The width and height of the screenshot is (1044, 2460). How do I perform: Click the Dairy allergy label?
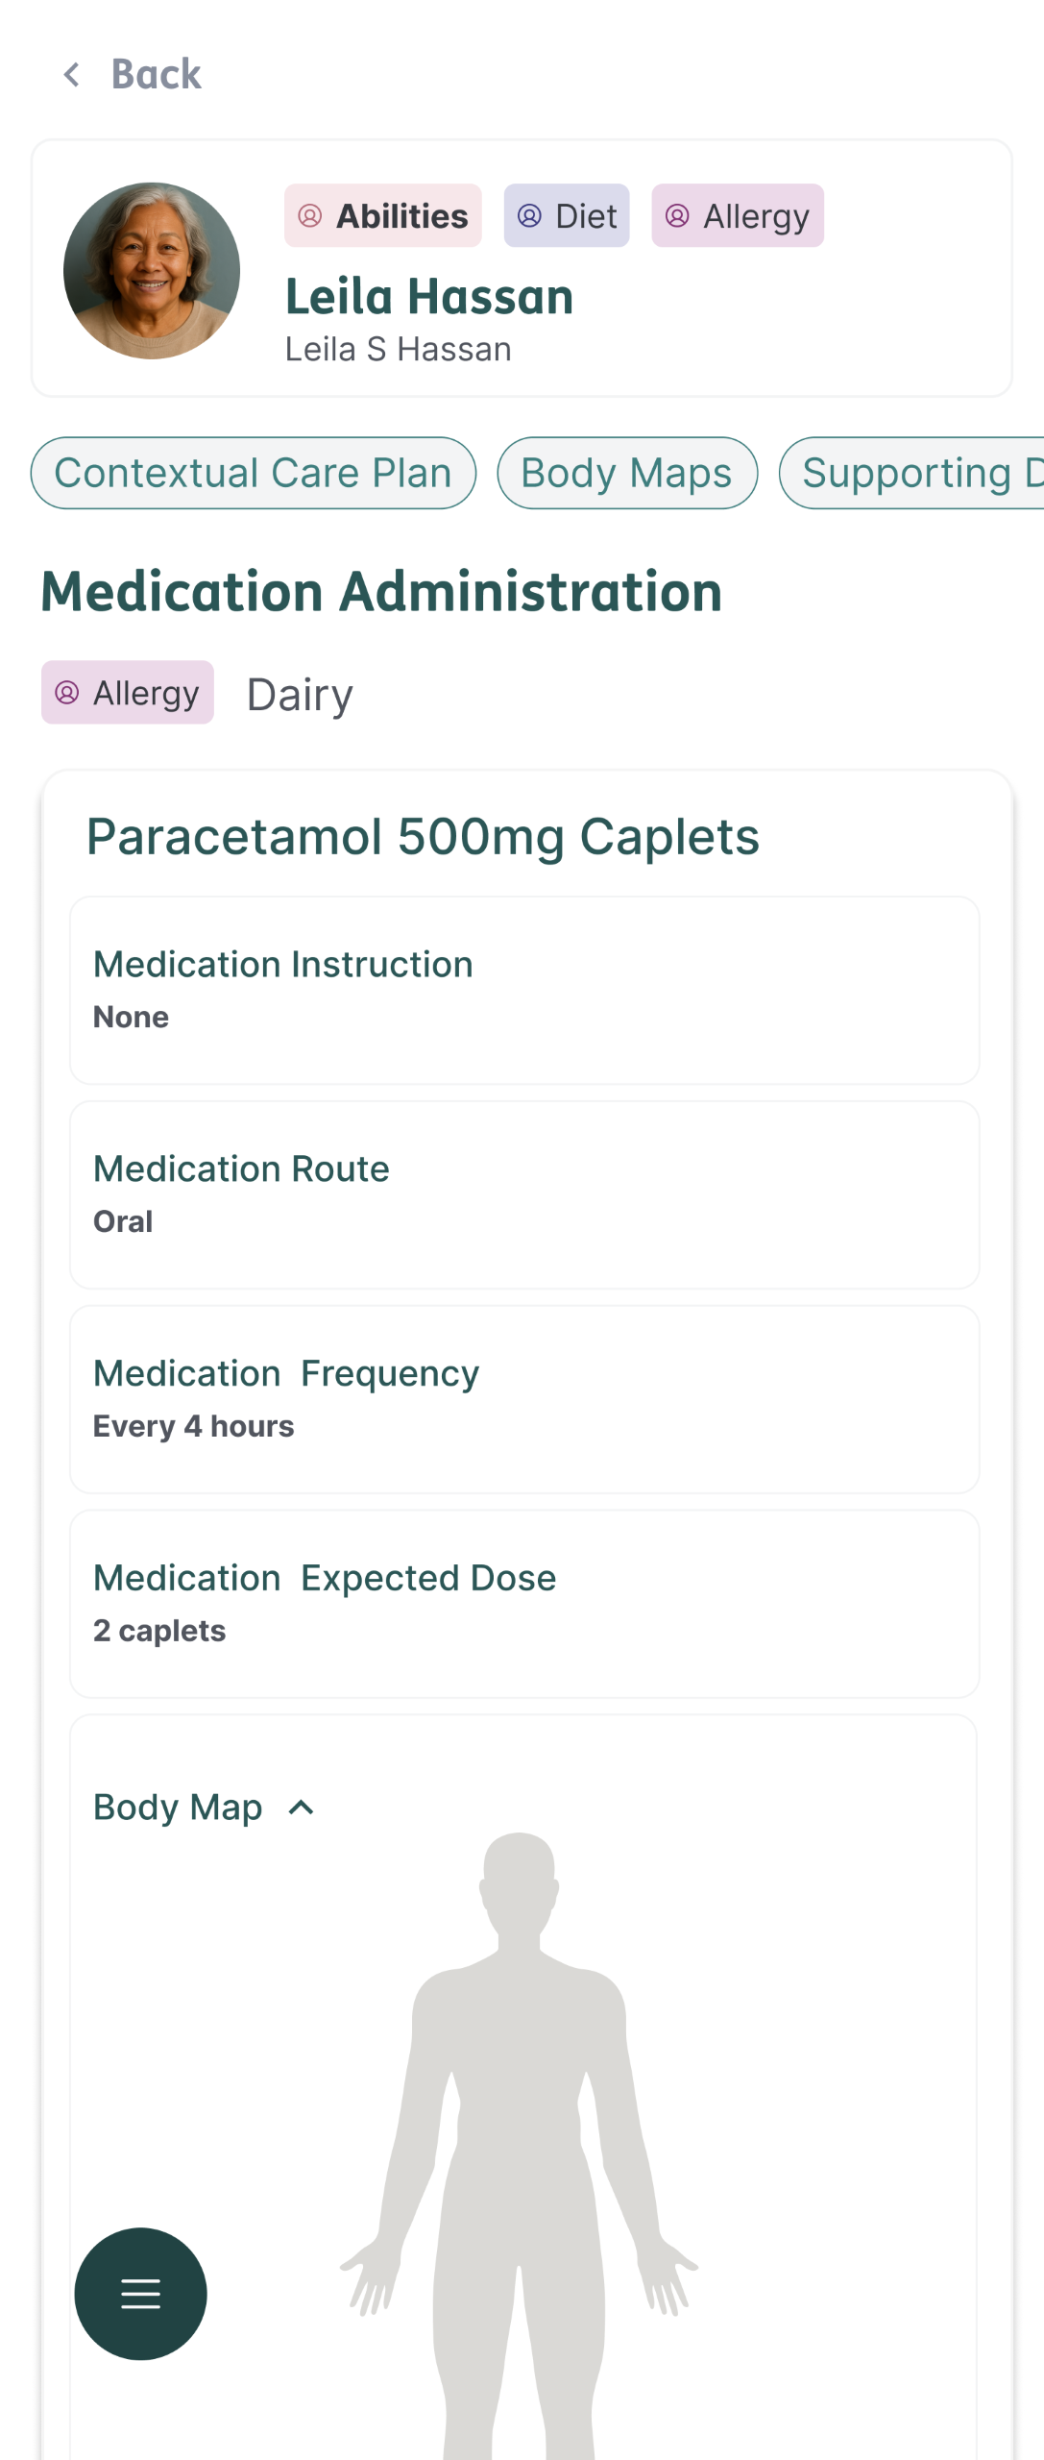(299, 694)
